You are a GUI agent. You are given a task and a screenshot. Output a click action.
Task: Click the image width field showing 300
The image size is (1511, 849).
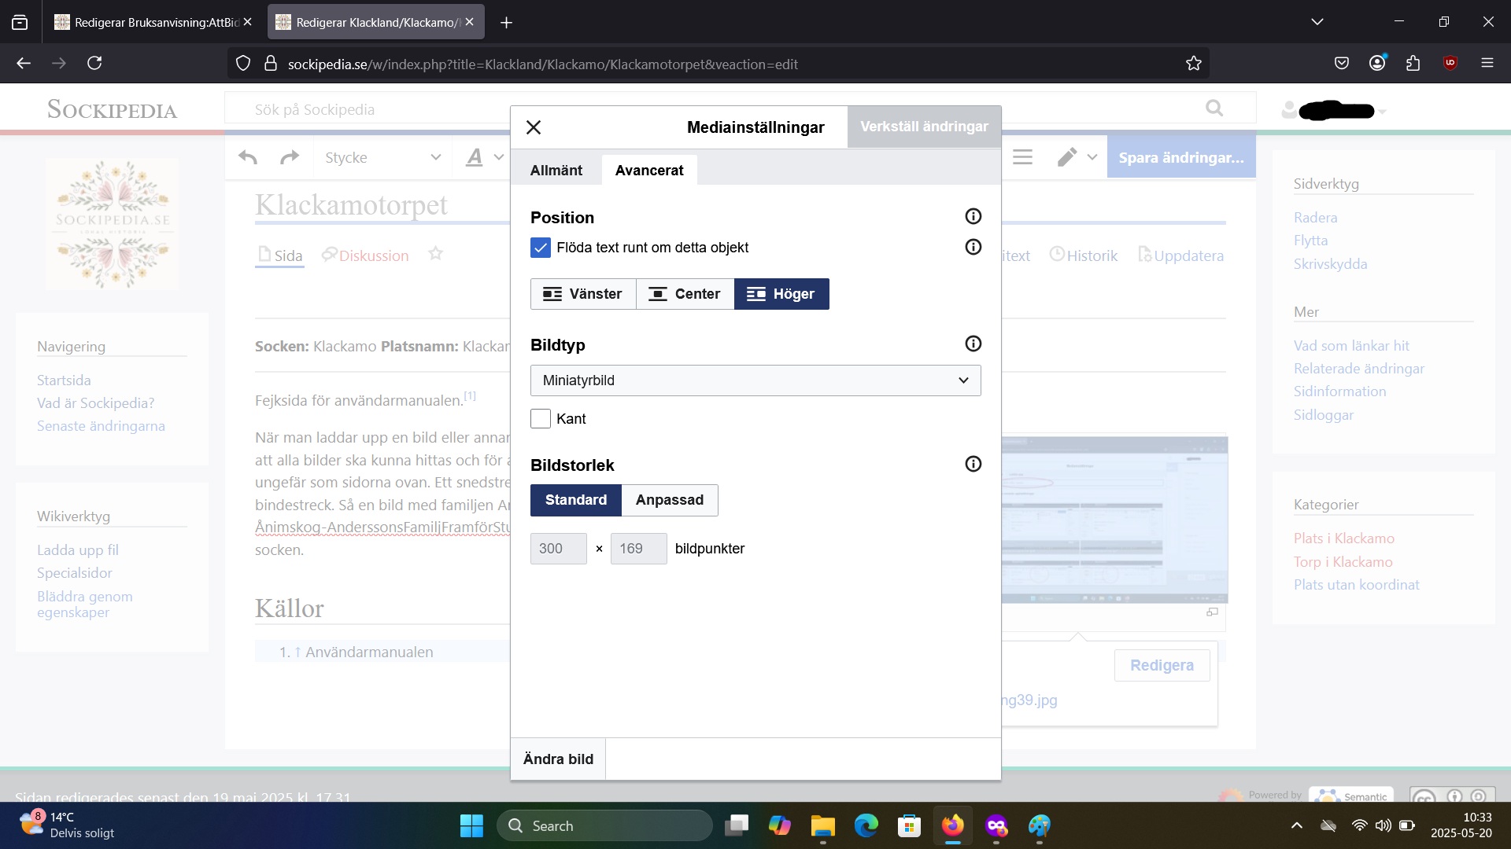pos(558,549)
